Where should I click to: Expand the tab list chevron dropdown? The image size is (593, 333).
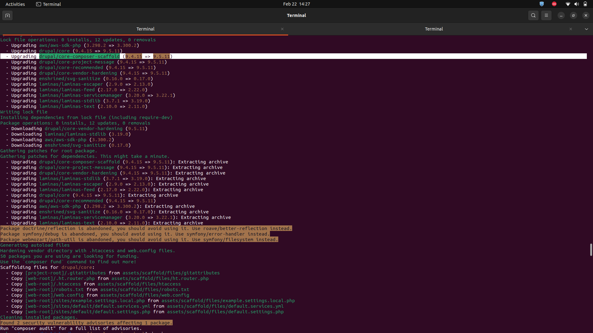point(586,29)
